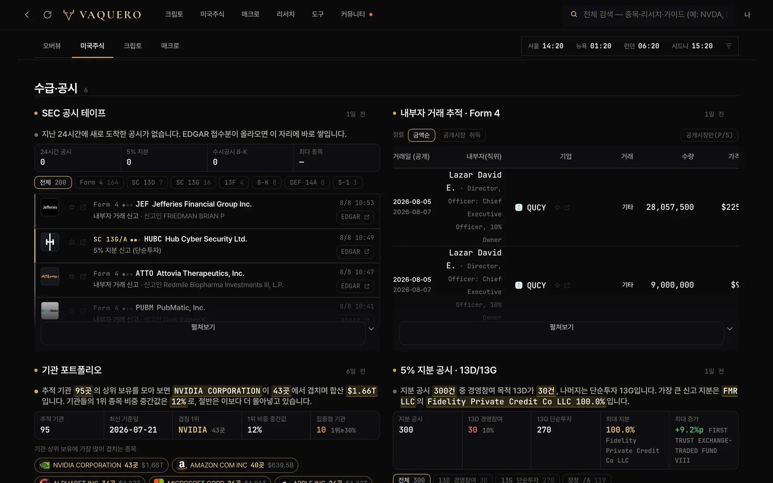This screenshot has height=483, width=773.
Task: Open EDGAR link for Jefferies filing
Action: [355, 217]
